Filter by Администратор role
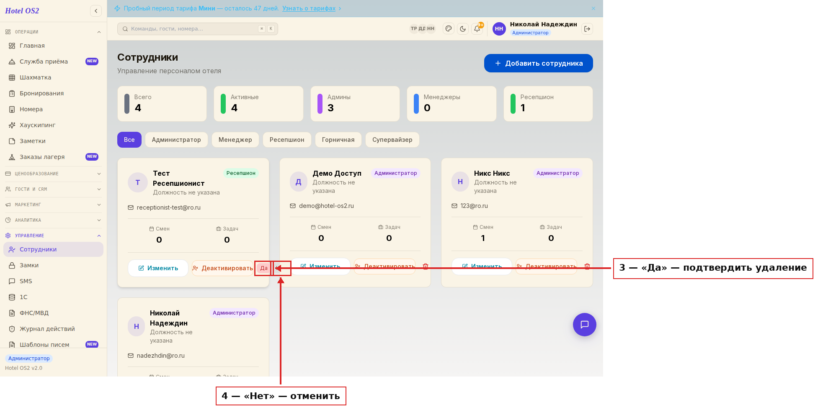 click(x=176, y=140)
